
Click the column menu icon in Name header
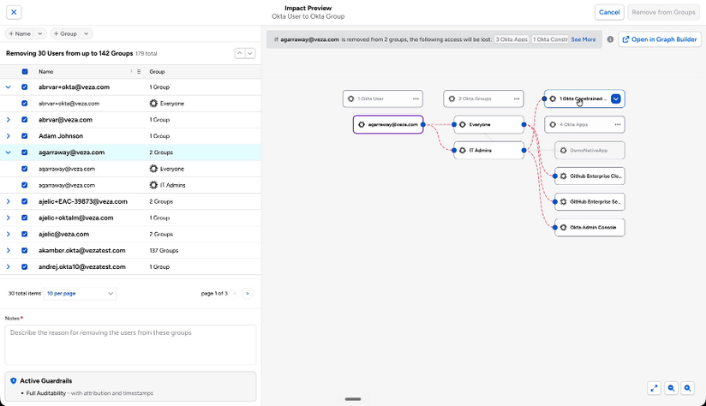tap(139, 72)
